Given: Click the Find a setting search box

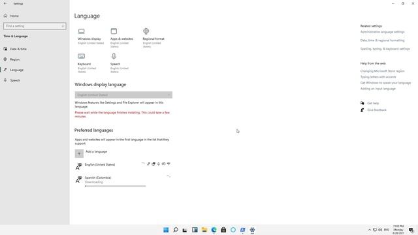Looking at the screenshot, I should pos(35,26).
